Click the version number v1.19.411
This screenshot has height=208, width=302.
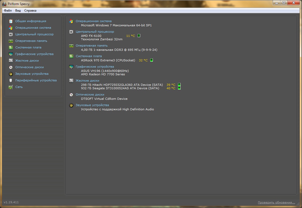pyautogui.click(x=11, y=202)
